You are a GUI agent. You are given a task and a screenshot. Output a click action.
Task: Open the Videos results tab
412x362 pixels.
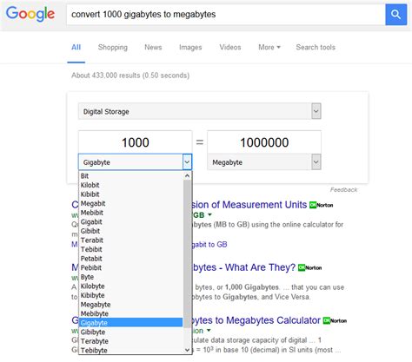pos(230,47)
